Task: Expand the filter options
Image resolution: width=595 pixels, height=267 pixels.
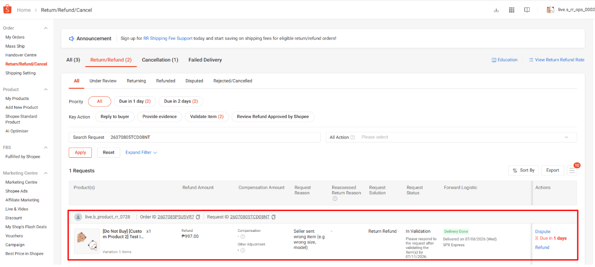Action: pos(141,152)
